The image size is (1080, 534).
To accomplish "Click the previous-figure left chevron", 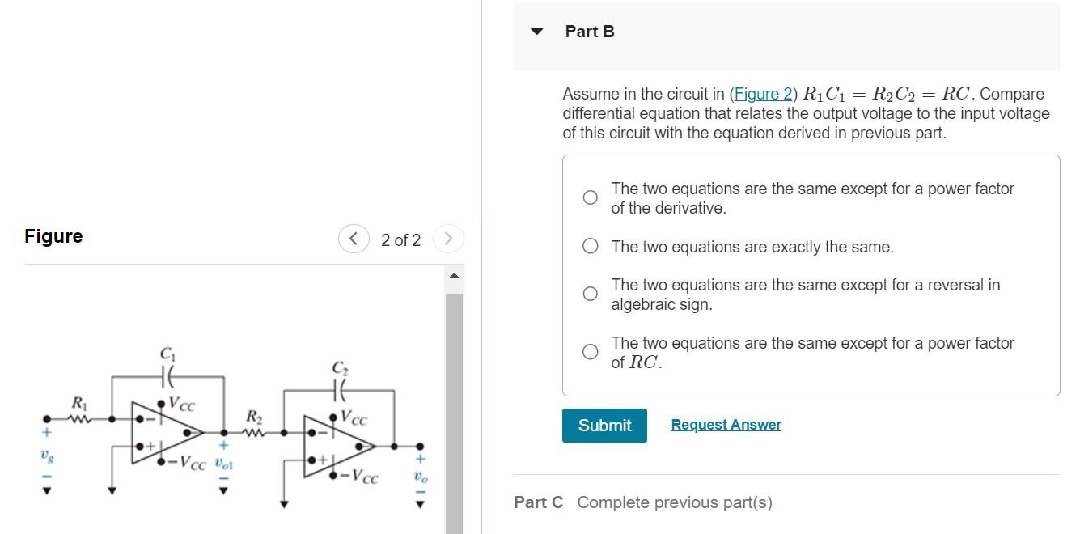I will click(x=354, y=239).
